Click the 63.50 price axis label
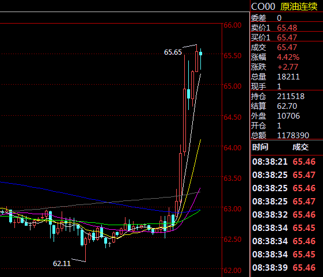The width and height of the screenshot is (323, 277). tap(233, 179)
